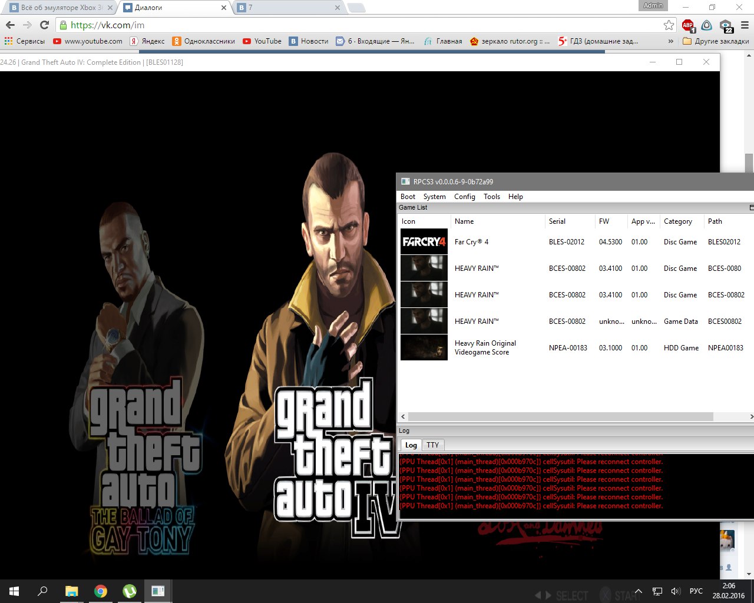The height and width of the screenshot is (603, 754).
Task: Sort the game list by Serial column
Action: (x=557, y=221)
